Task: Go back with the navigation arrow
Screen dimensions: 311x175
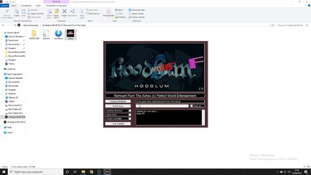Action: pos(3,25)
